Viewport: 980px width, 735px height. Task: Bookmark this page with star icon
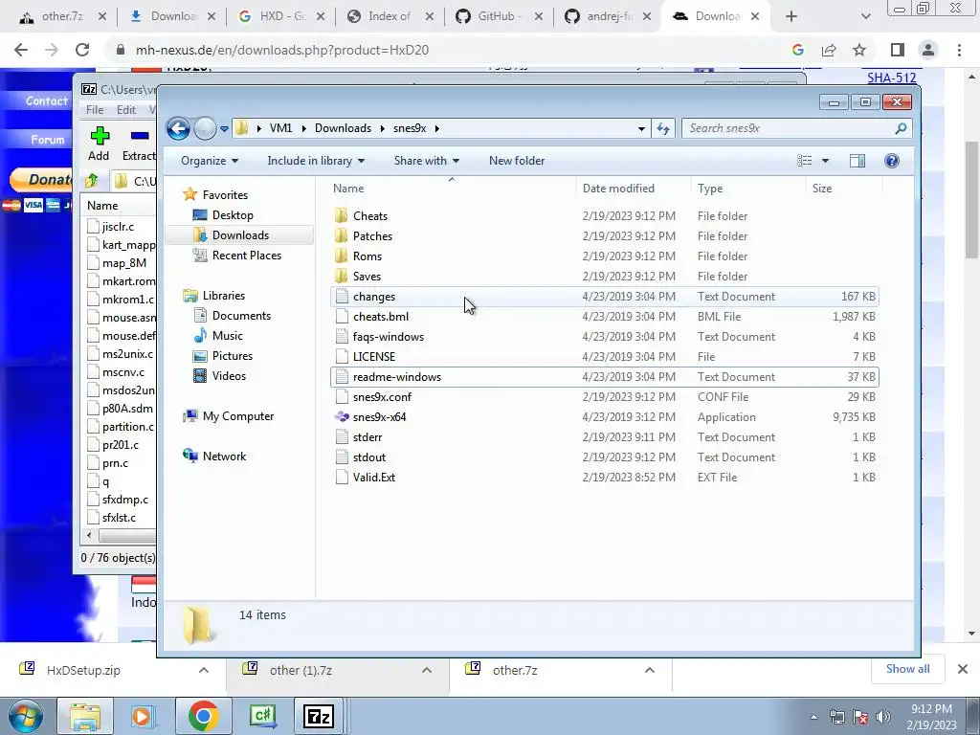coord(859,50)
